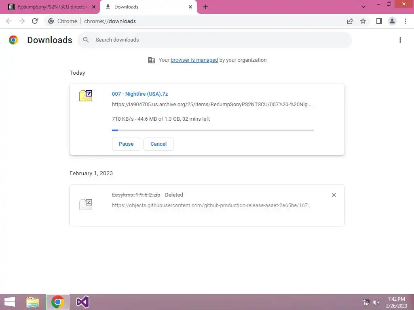Open the network tray icon

[x=366, y=302]
